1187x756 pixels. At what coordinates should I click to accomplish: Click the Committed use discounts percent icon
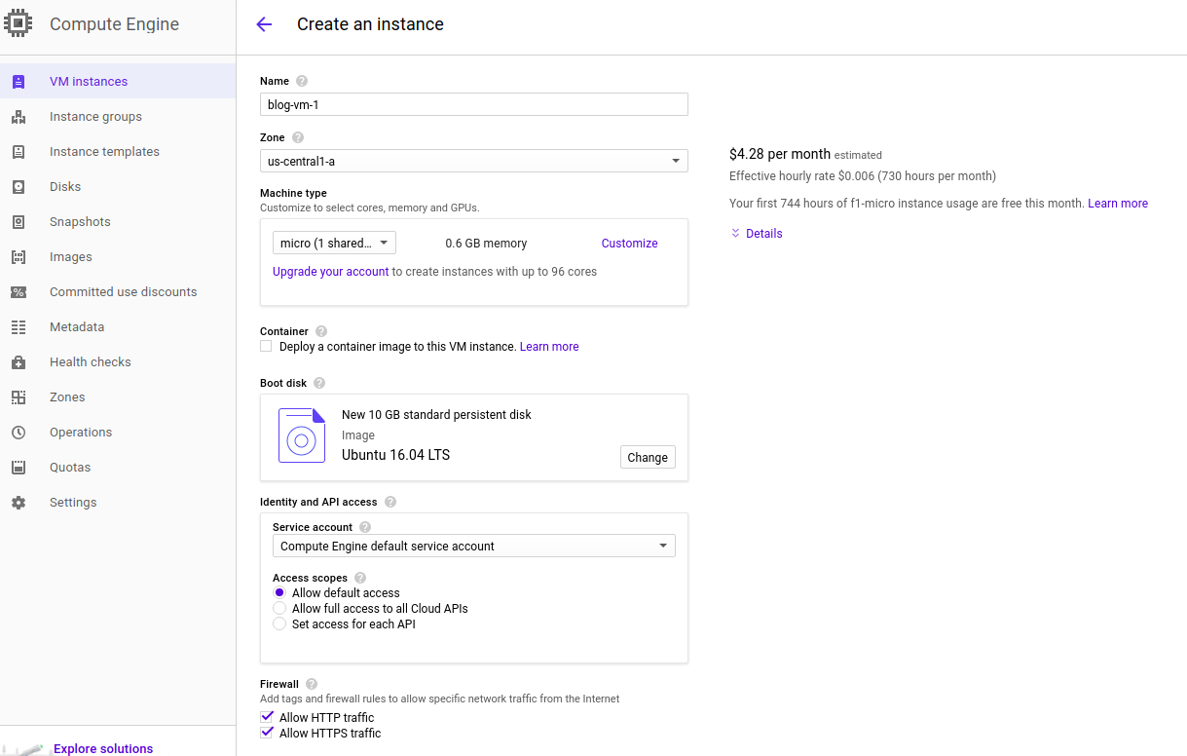(19, 292)
